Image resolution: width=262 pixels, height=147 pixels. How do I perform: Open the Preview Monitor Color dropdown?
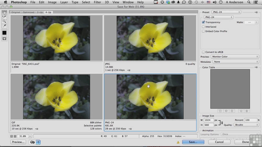tap(235, 57)
